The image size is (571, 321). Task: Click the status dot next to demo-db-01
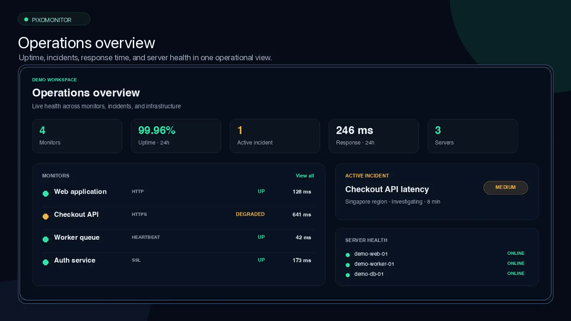348,275
